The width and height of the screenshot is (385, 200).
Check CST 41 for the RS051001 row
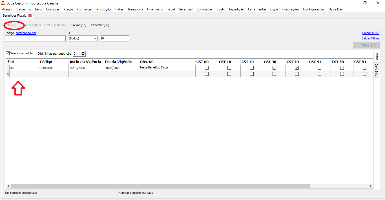[x=319, y=68]
